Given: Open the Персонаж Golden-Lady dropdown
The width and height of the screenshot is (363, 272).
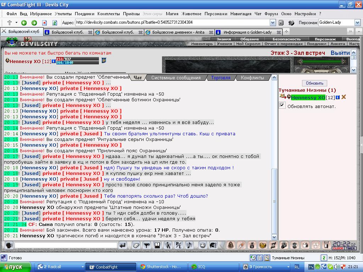Looking at the screenshot, I should coord(357,23).
